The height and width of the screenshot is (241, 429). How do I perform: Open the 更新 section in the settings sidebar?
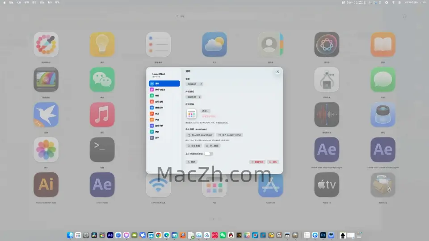point(164,131)
